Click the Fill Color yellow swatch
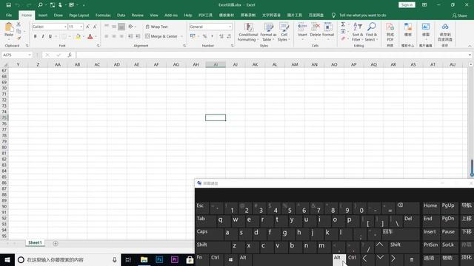 [x=78, y=36]
